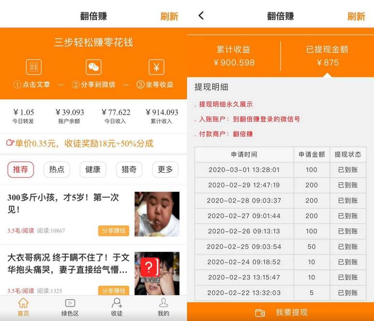Select the 2020-02-28 09:03:37 row

pos(280,200)
